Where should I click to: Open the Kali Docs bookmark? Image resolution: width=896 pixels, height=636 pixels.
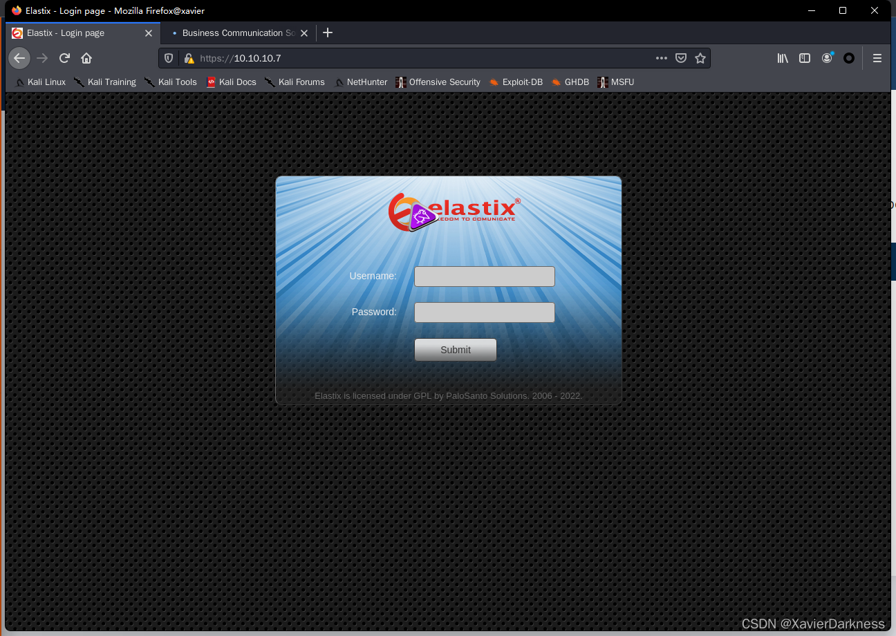point(232,82)
